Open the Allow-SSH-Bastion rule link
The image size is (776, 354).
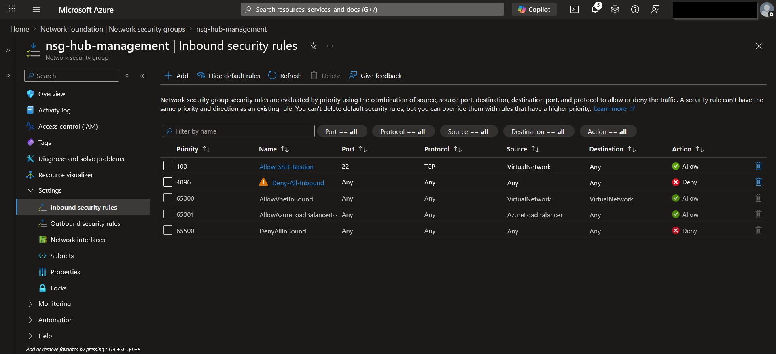pos(286,167)
